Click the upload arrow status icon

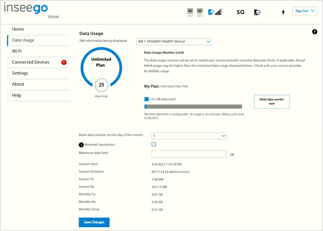coord(283,12)
